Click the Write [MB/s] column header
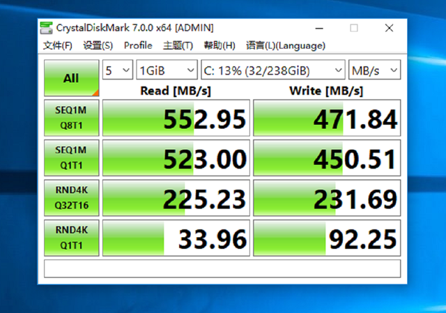446x313 pixels. pyautogui.click(x=326, y=91)
